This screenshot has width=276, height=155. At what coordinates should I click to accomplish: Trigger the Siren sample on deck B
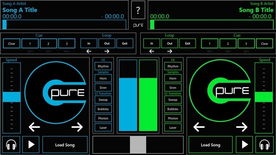click(173, 88)
